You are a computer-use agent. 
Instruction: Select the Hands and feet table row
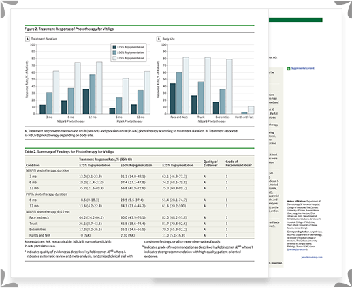(x=140, y=235)
